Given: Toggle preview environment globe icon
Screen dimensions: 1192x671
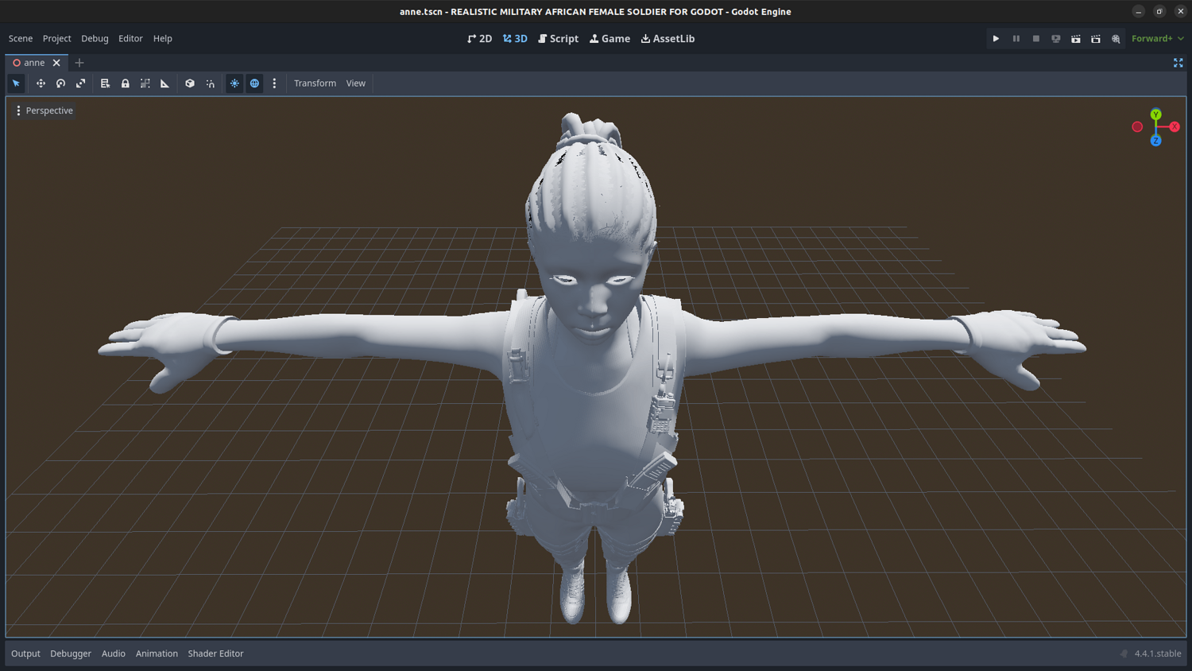Looking at the screenshot, I should click(x=254, y=83).
